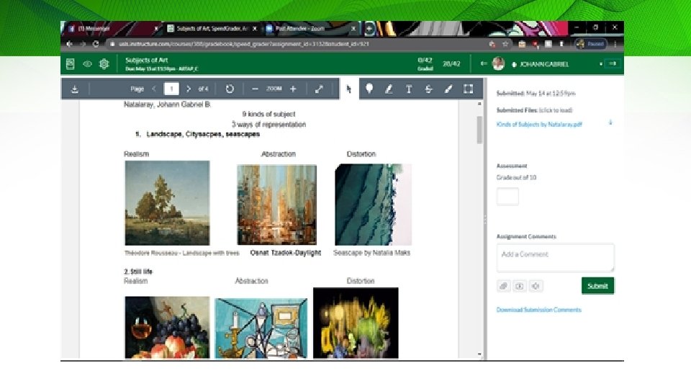Viewport: 691px width, 389px height.
Task: Open a new browser tab
Action: click(369, 29)
